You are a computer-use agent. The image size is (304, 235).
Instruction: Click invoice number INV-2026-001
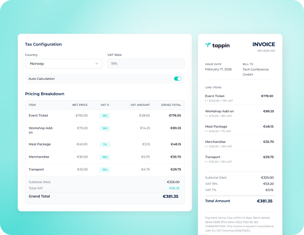(266, 51)
